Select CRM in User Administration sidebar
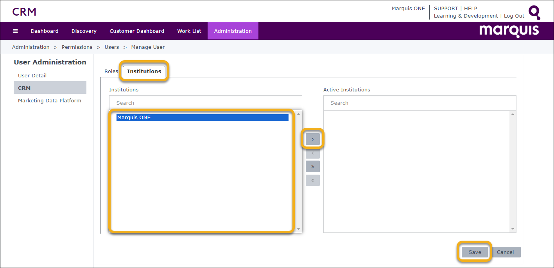The width and height of the screenshot is (554, 268). pyautogui.click(x=50, y=88)
